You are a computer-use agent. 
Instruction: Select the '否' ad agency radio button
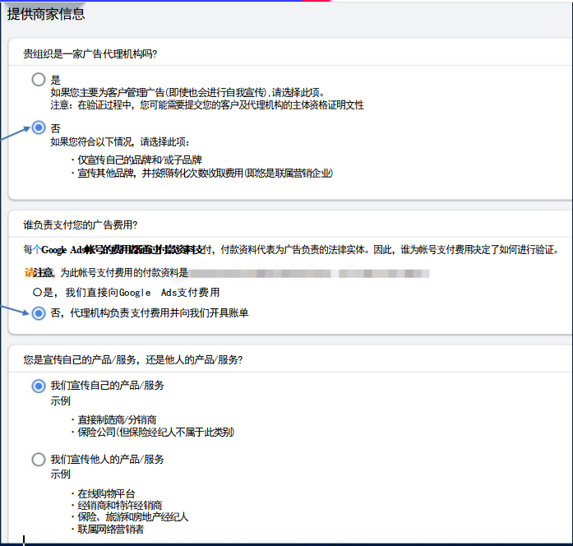[x=39, y=127]
